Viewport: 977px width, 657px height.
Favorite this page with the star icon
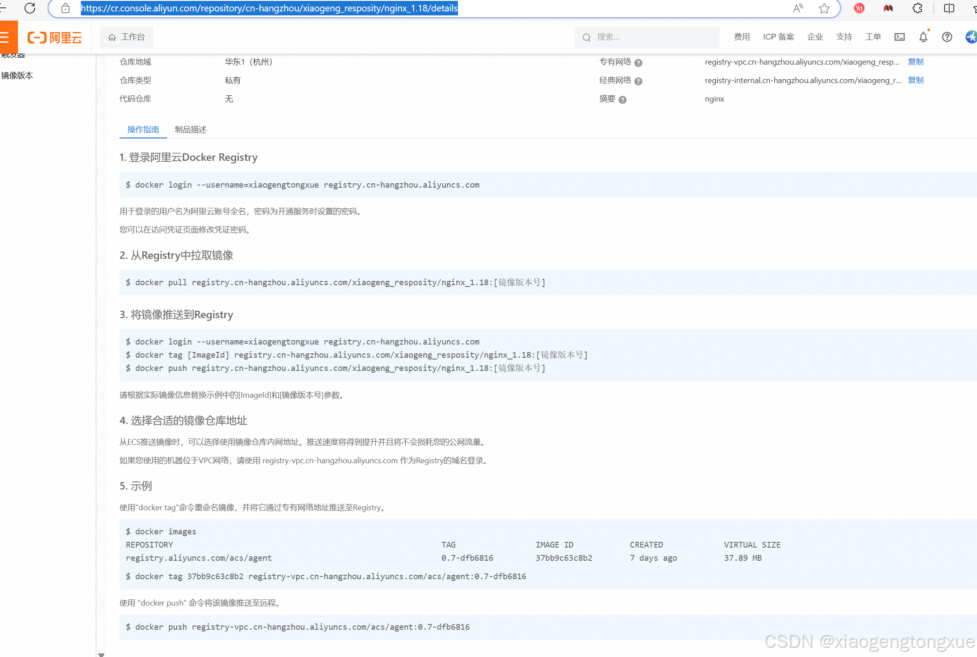[x=824, y=8]
